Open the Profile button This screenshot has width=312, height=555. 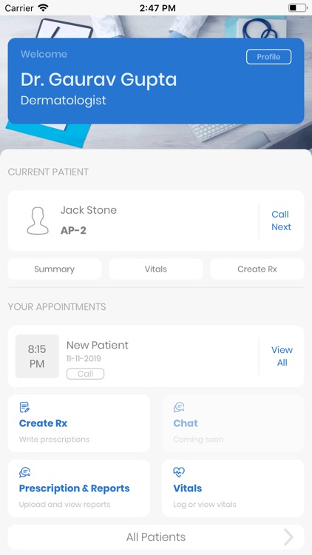[269, 57]
